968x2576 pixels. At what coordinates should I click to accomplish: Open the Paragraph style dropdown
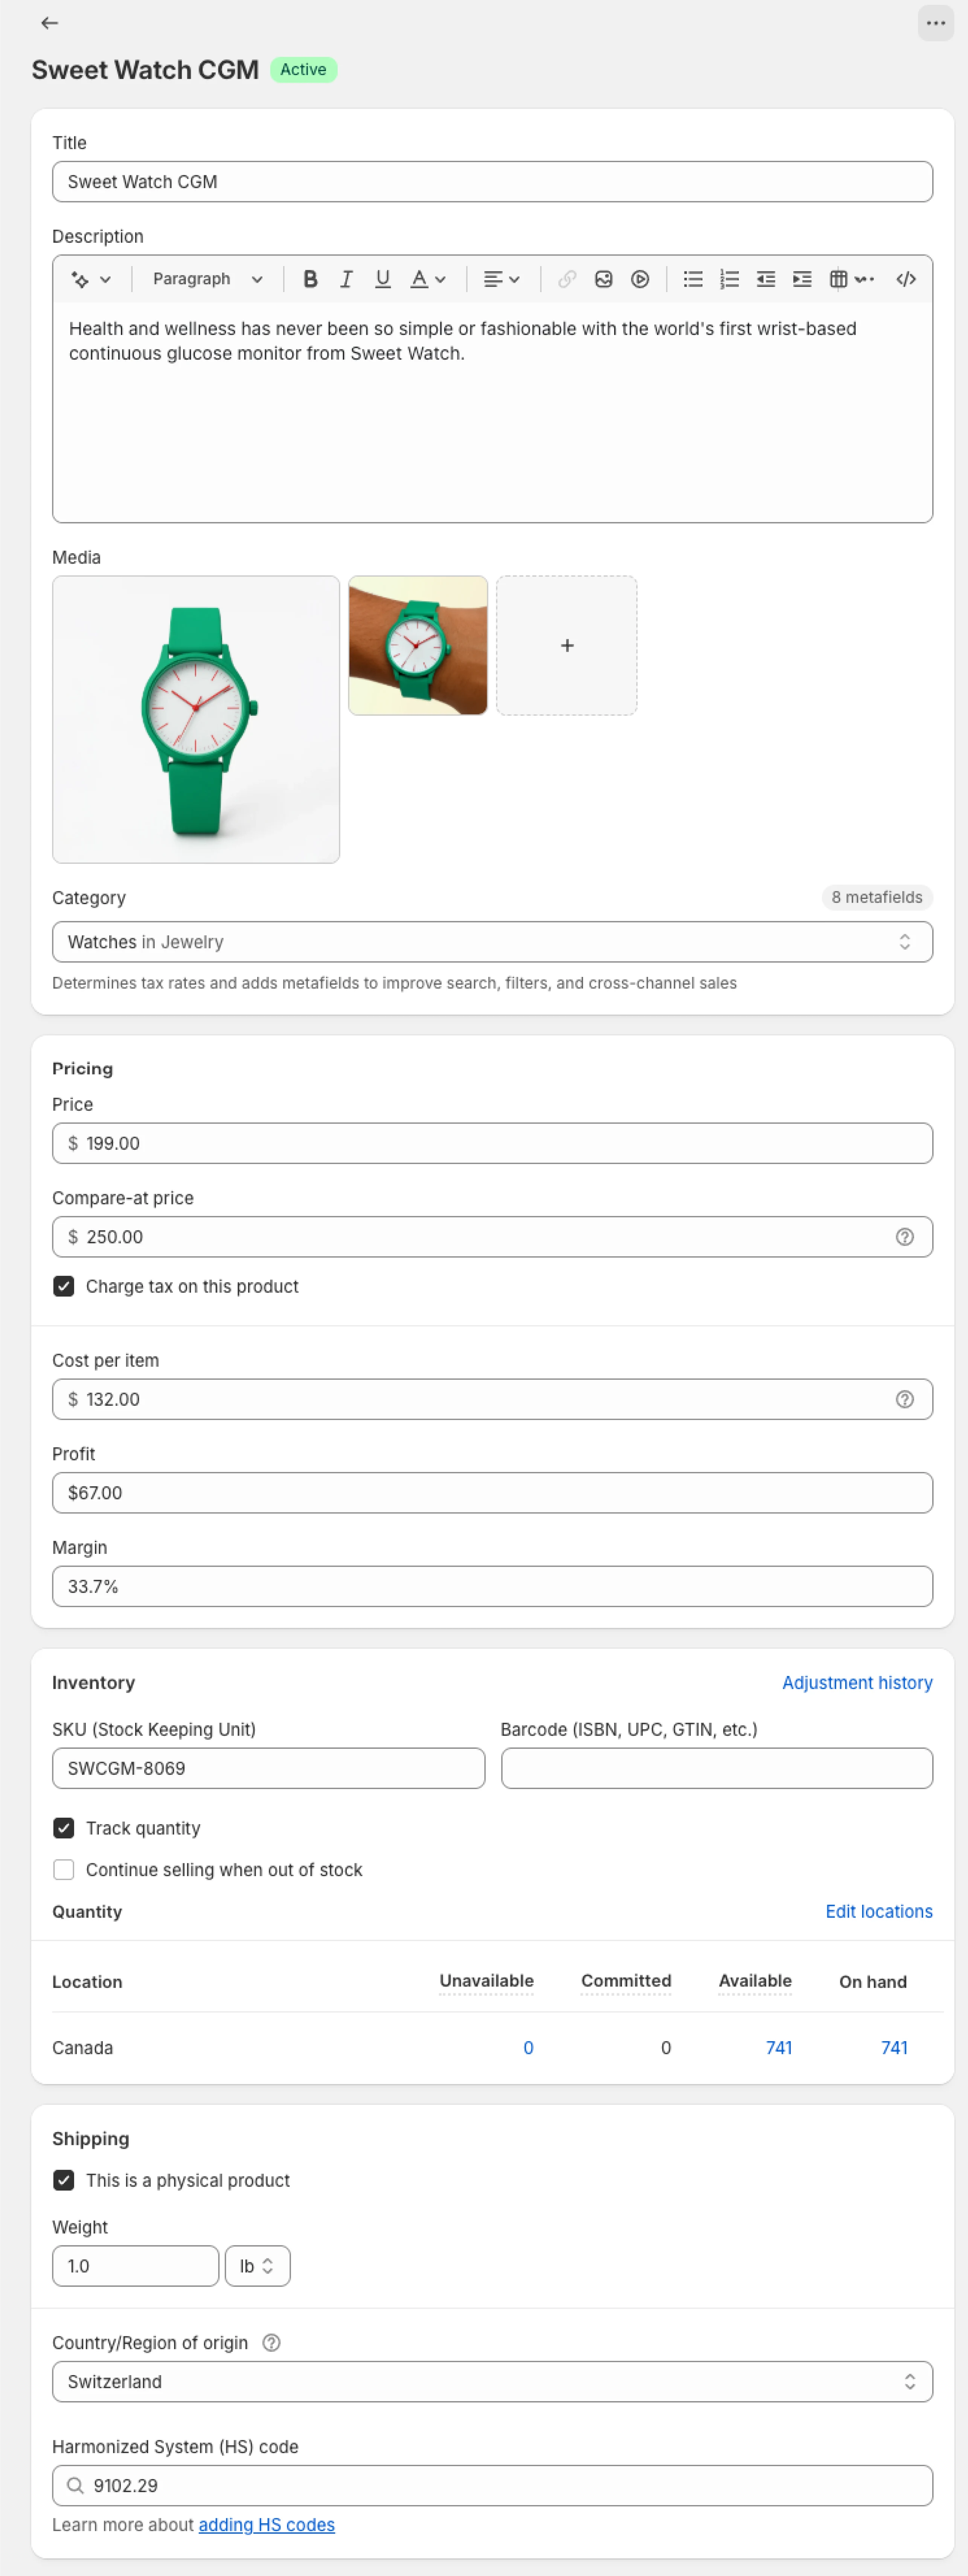click(x=208, y=279)
